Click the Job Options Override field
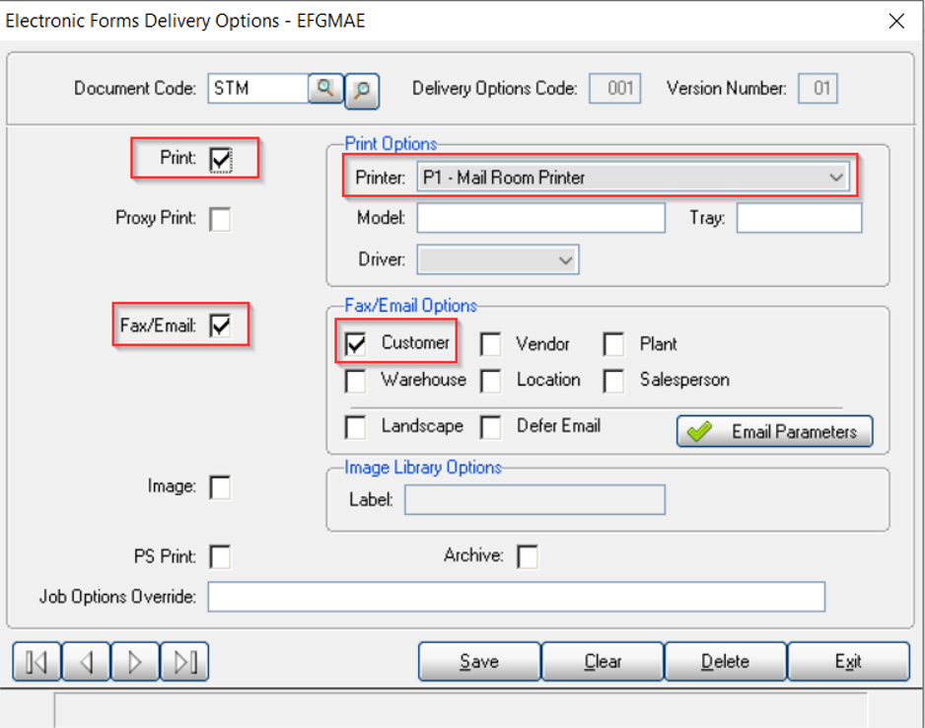 click(x=516, y=597)
